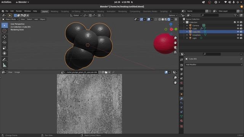Switch to the Shading workspace tab
The image size is (244, 137).
coord(101,11)
